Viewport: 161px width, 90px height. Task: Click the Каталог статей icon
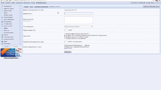[2, 15]
